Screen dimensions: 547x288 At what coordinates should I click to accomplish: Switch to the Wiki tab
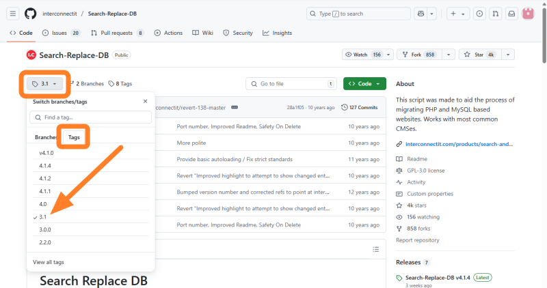[x=202, y=33]
